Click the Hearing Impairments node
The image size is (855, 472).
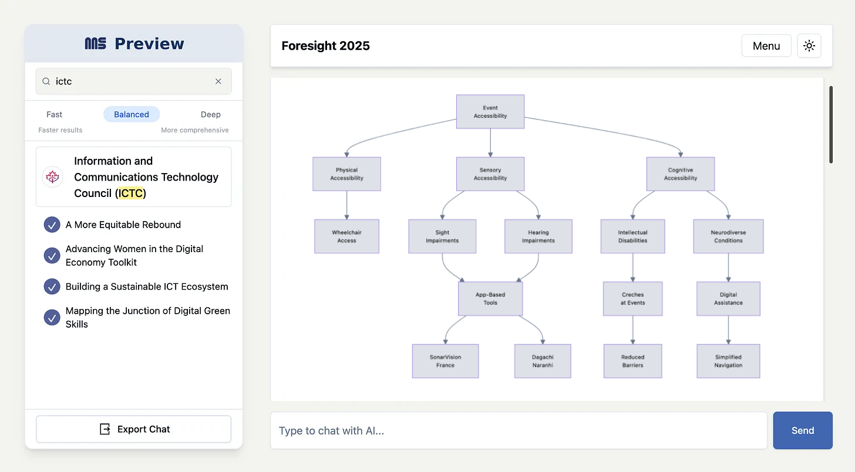(538, 236)
